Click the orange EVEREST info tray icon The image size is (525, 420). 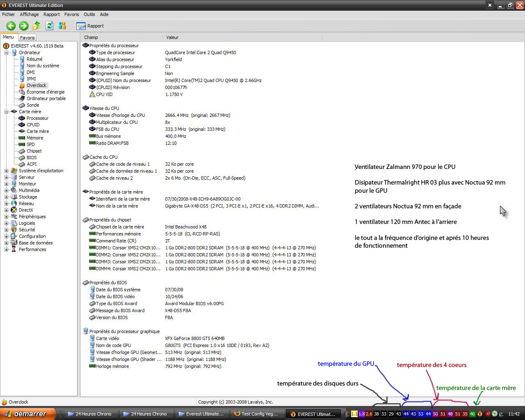click(x=479, y=414)
